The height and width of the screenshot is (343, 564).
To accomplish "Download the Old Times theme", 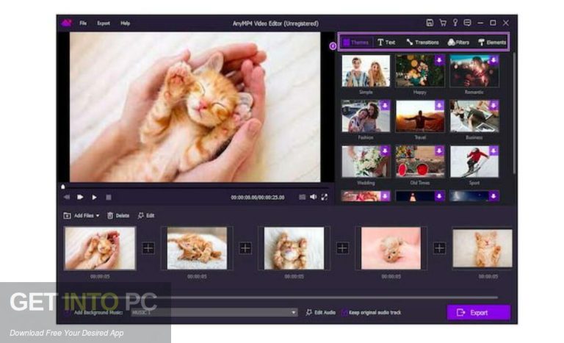I will (439, 151).
